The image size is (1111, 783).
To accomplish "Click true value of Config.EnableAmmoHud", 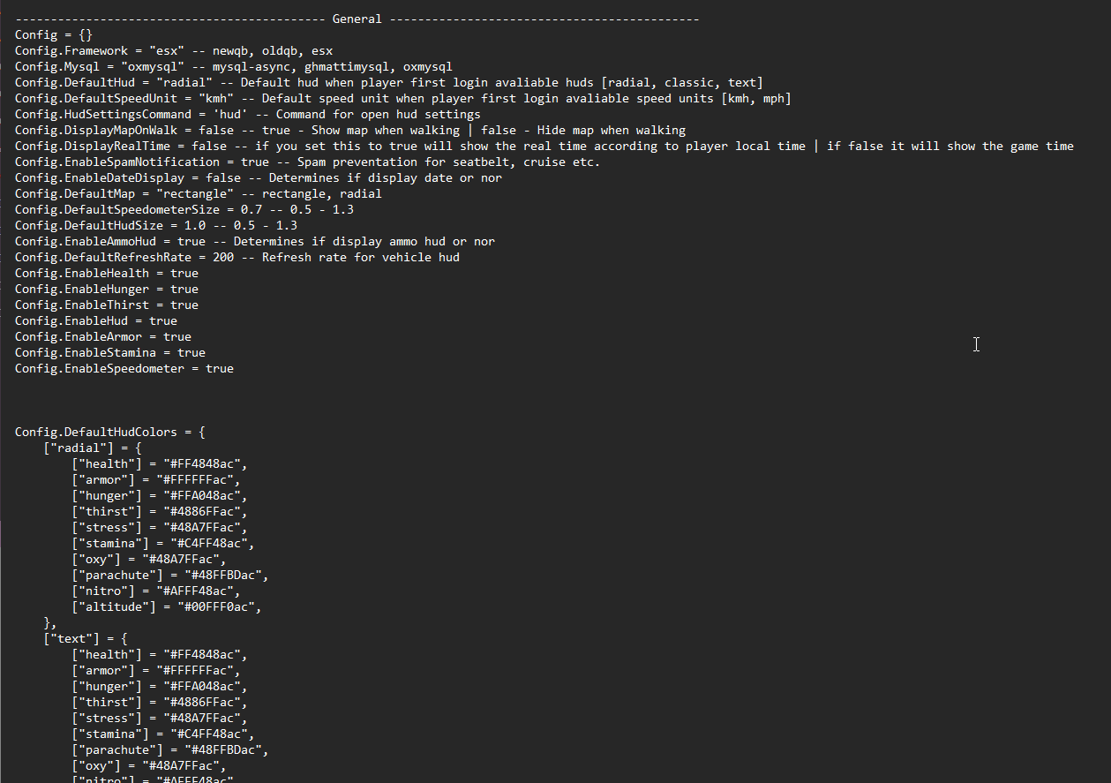I will pyautogui.click(x=191, y=242).
